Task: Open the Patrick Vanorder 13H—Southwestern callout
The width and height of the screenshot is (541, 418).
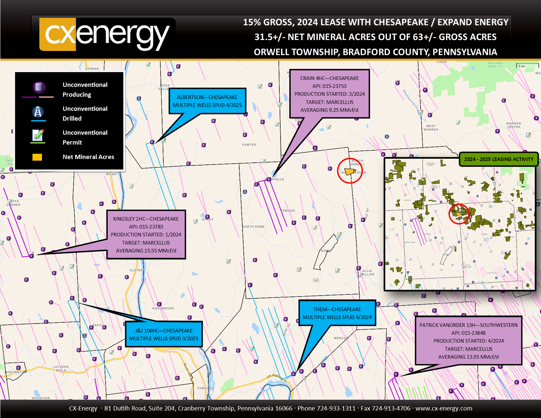Action: pos(469,341)
